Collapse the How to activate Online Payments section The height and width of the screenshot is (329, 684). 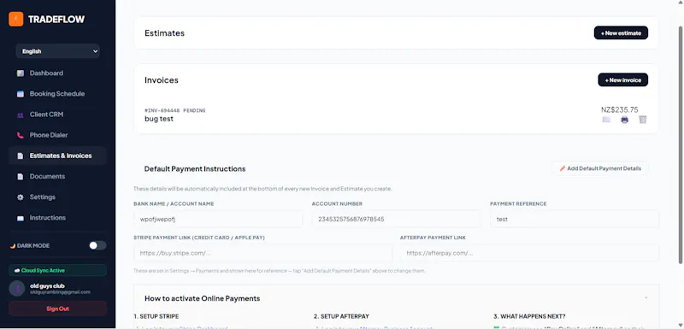coord(646,298)
